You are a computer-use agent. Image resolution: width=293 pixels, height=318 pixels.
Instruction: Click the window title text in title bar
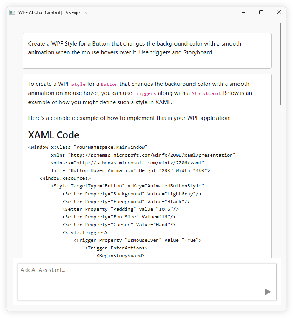pyautogui.click(x=53, y=13)
